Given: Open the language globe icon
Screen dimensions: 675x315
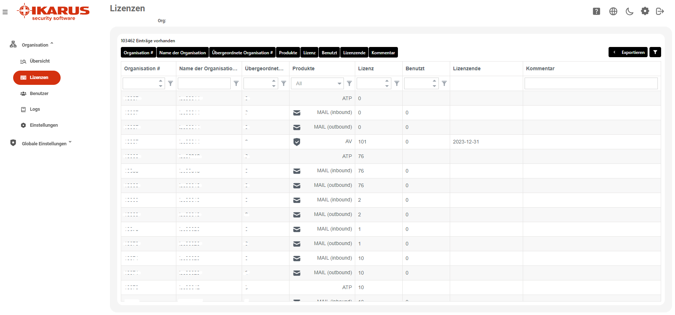Looking at the screenshot, I should click(613, 11).
